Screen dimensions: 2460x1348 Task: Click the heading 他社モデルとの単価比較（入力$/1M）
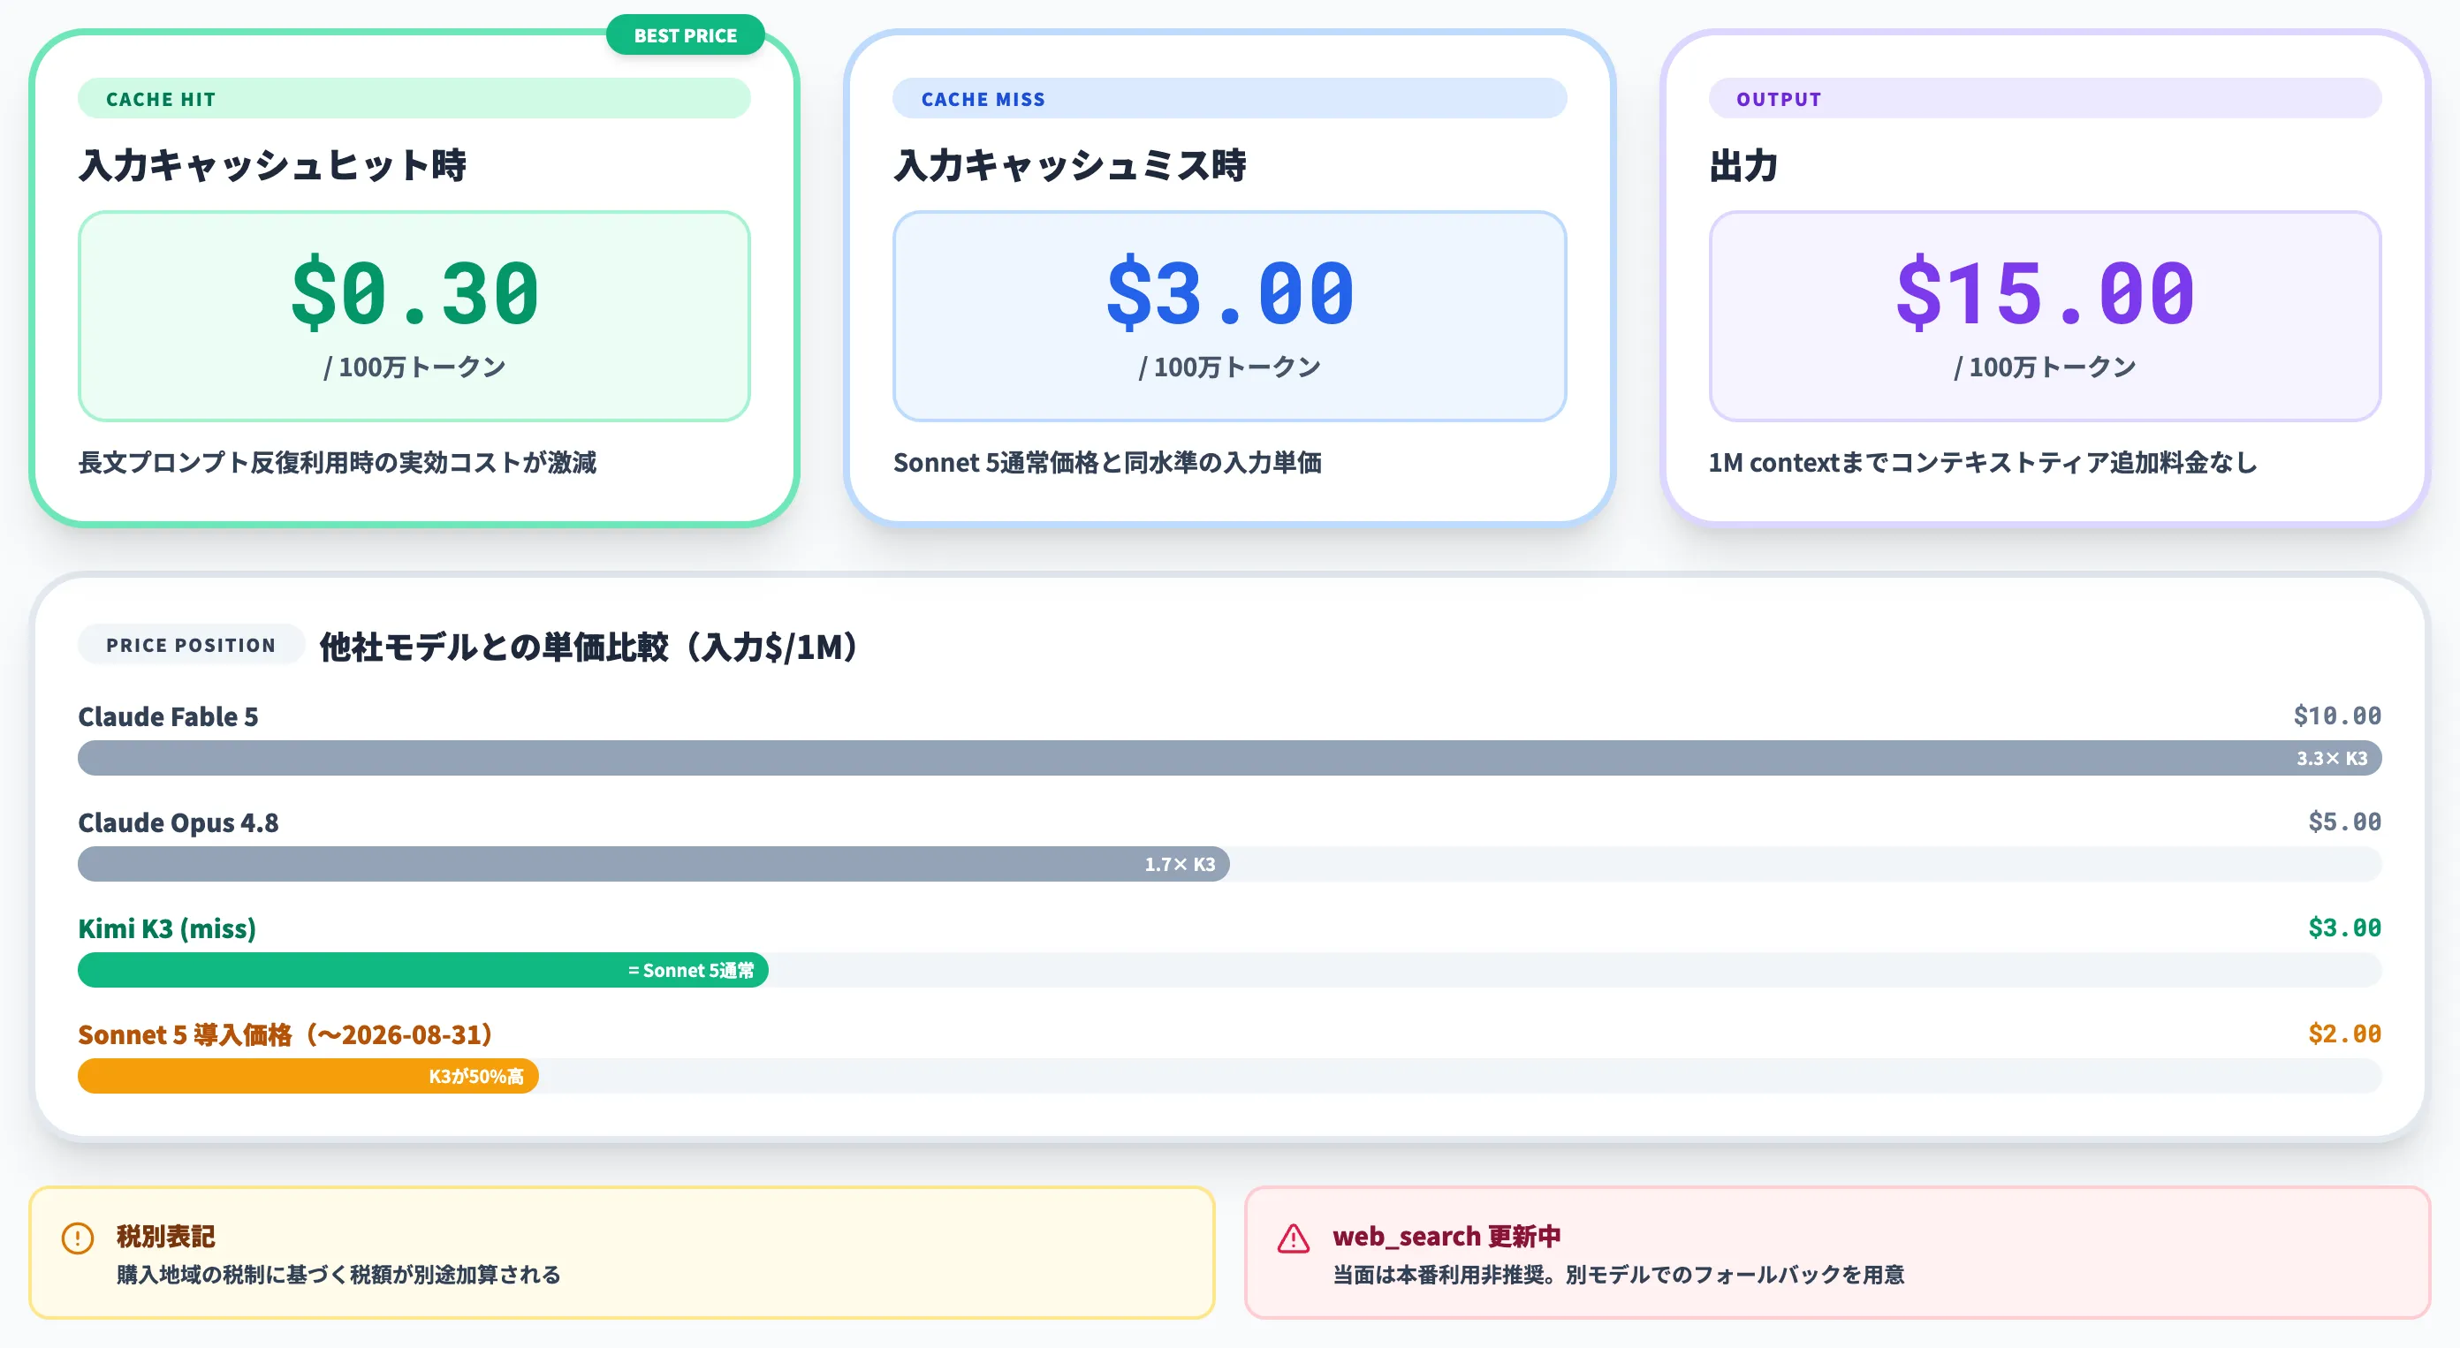coord(588,647)
